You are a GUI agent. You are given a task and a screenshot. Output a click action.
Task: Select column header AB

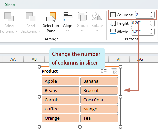[x=34, y=59]
